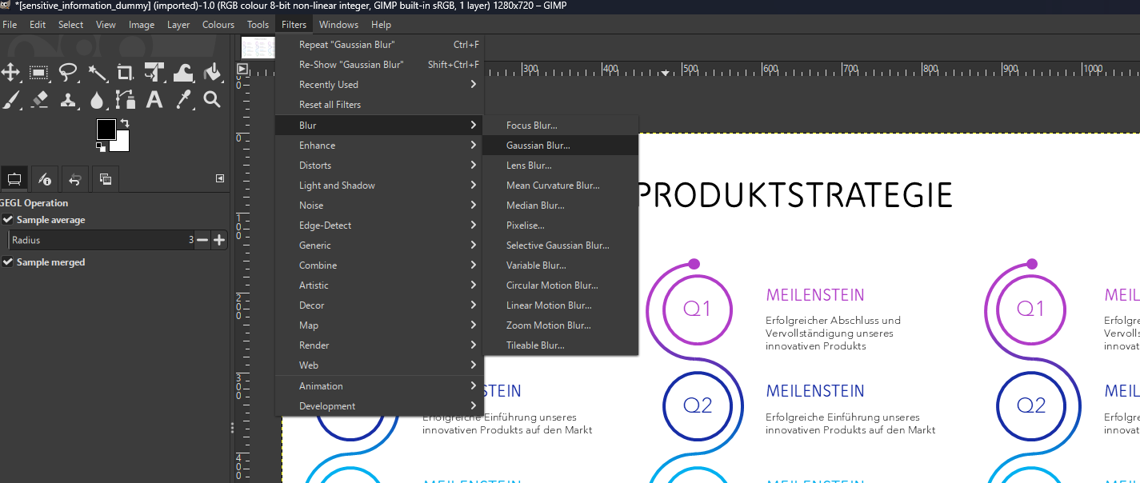Select the Rectangle Select tool
The height and width of the screenshot is (483, 1140).
pyautogui.click(x=38, y=73)
